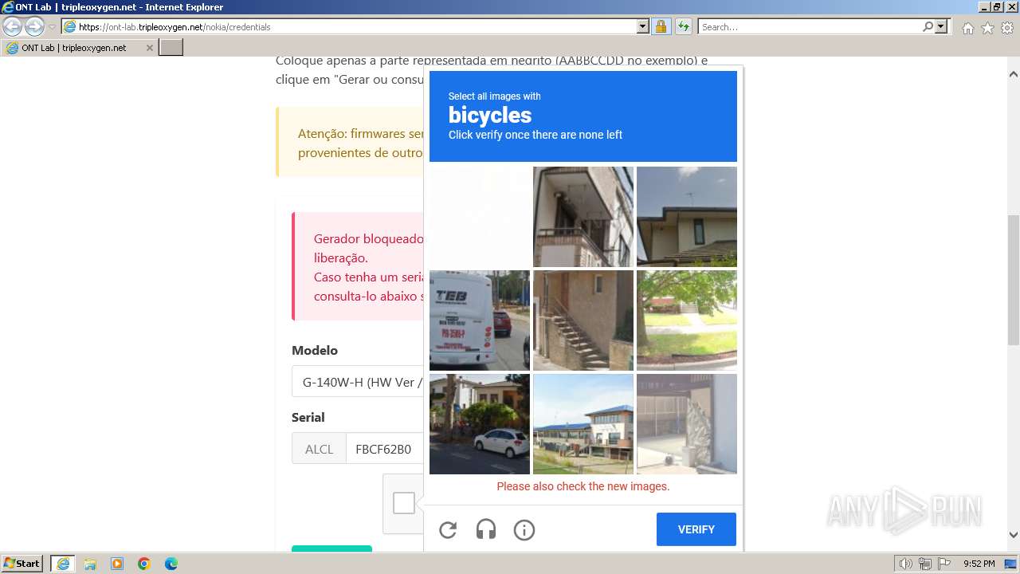Close the ONT Lab tab
1020x574 pixels.
pos(149,48)
